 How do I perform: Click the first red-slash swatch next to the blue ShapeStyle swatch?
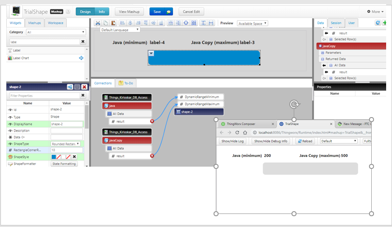(x=59, y=157)
